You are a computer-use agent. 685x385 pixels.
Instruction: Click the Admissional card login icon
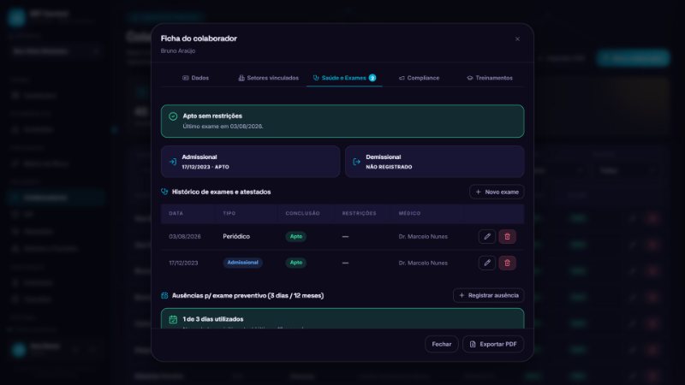173,162
